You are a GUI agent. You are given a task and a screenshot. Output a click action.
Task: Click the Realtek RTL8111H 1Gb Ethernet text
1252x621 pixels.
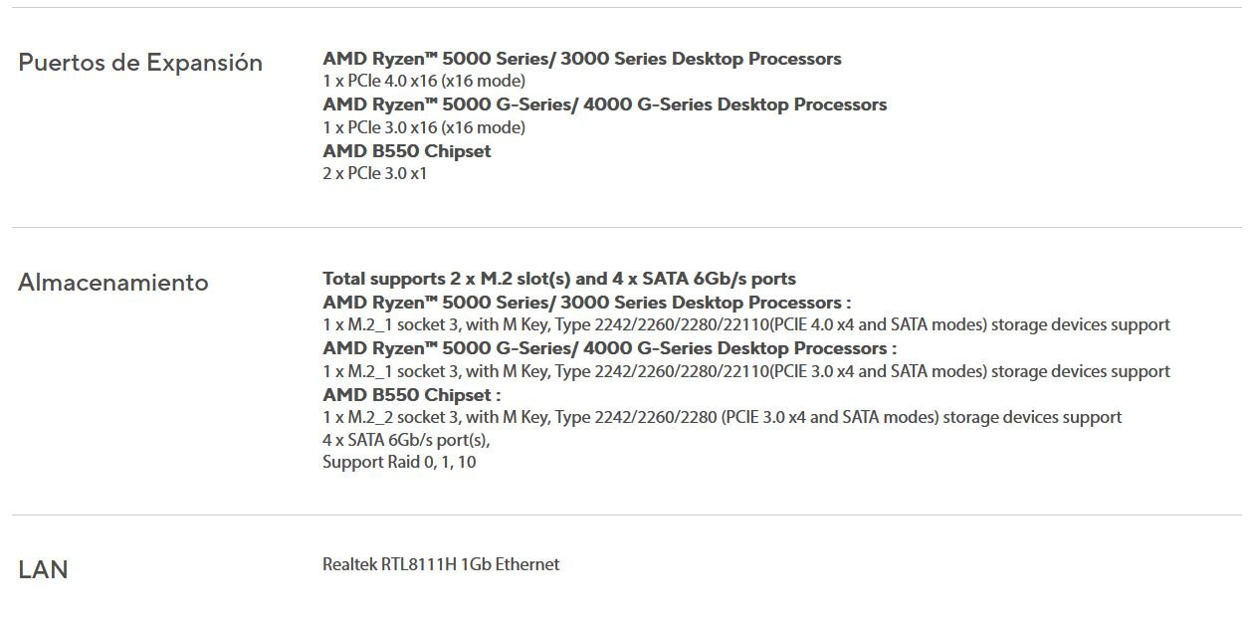click(x=441, y=564)
